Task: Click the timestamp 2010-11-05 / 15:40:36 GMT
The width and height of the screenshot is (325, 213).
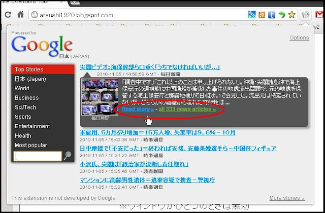Action: pyautogui.click(x=110, y=140)
